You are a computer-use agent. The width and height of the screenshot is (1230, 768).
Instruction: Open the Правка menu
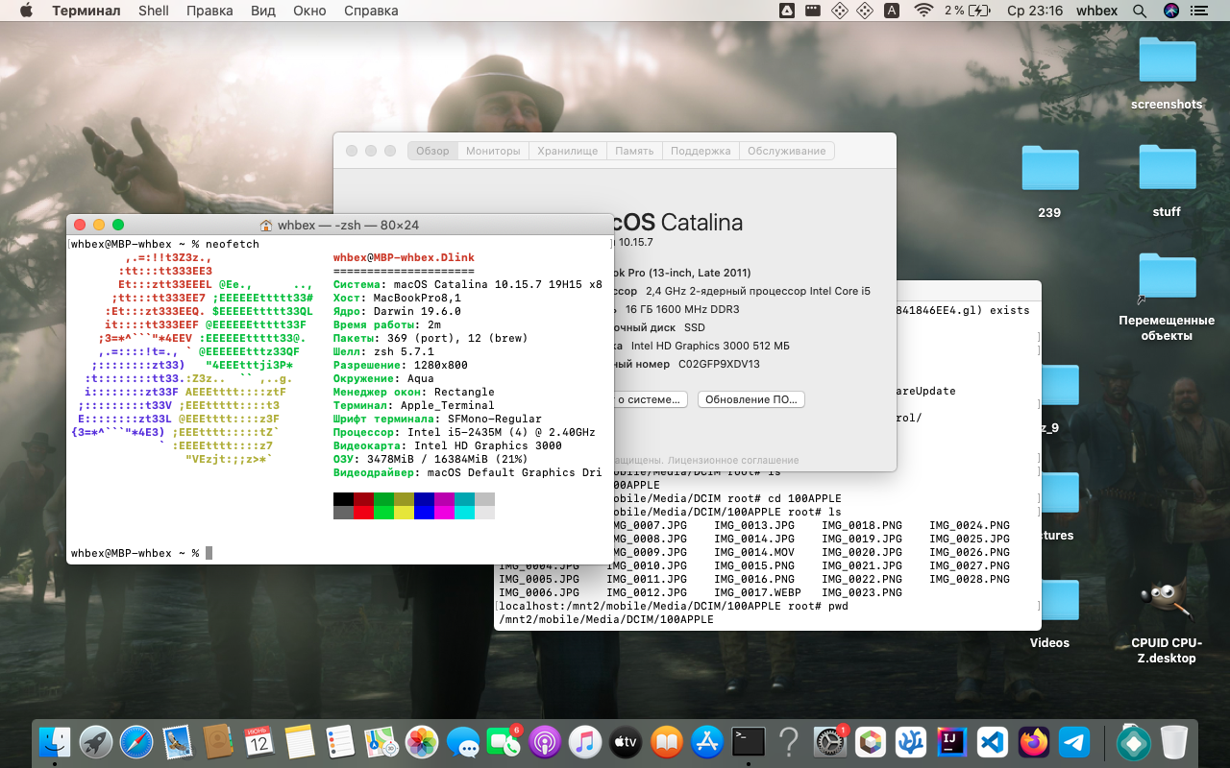(209, 11)
